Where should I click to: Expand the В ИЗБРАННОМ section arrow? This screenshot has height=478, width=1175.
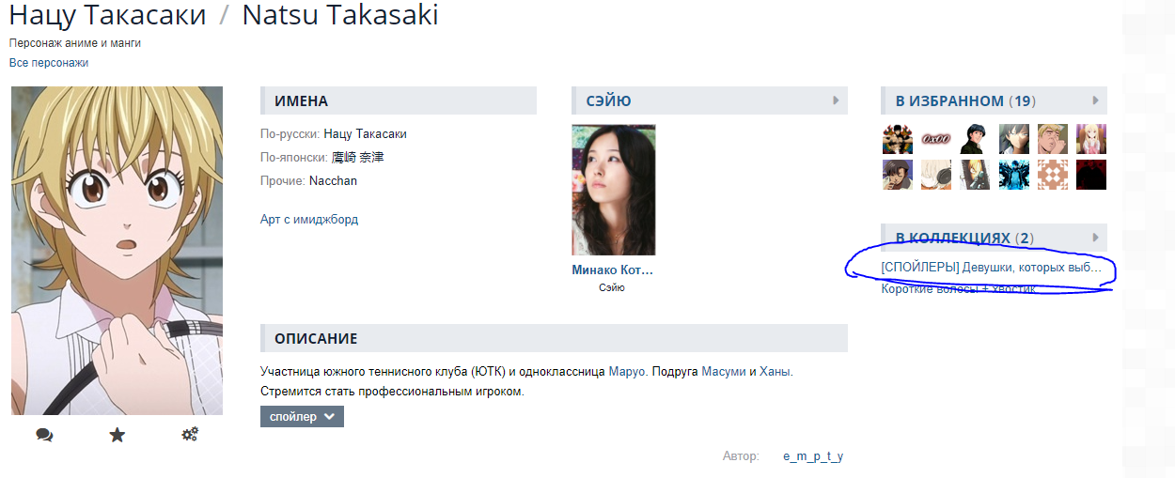point(1095,100)
